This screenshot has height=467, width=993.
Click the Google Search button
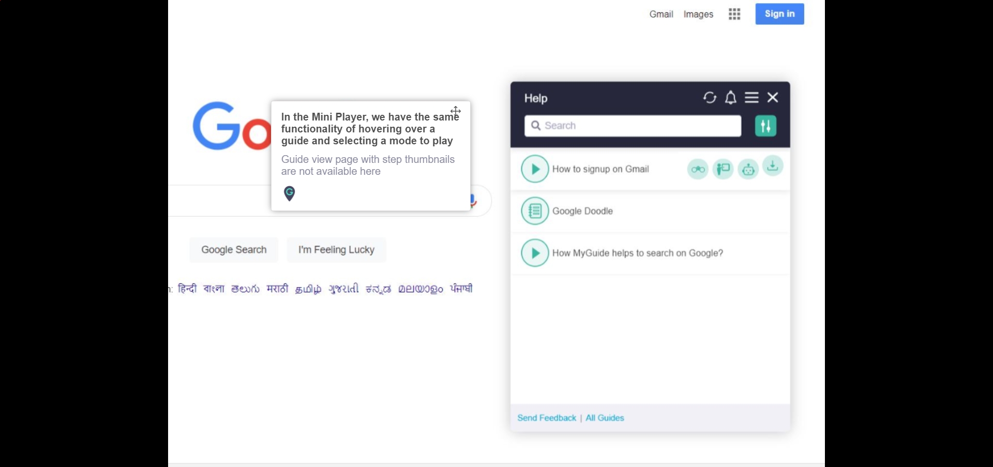234,250
